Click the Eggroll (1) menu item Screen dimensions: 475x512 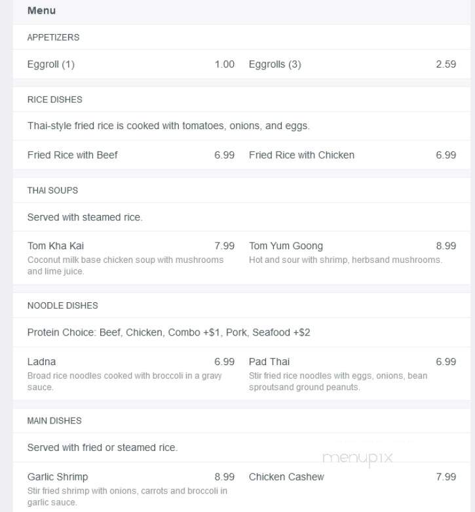(x=51, y=64)
